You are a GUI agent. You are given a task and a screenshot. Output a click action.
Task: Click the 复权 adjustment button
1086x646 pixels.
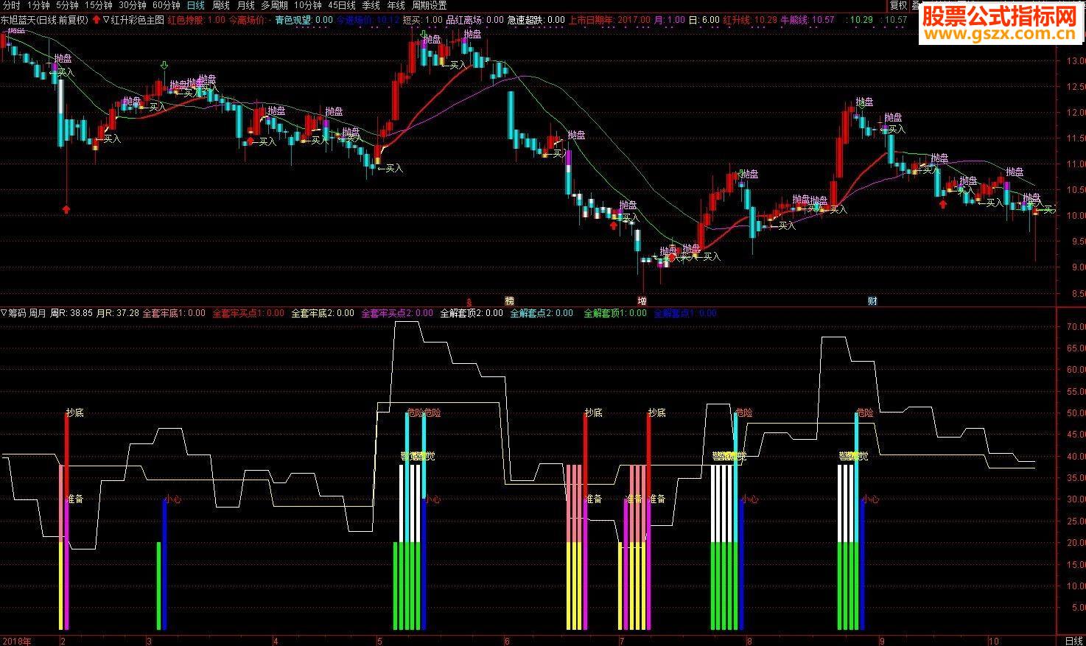pos(898,5)
